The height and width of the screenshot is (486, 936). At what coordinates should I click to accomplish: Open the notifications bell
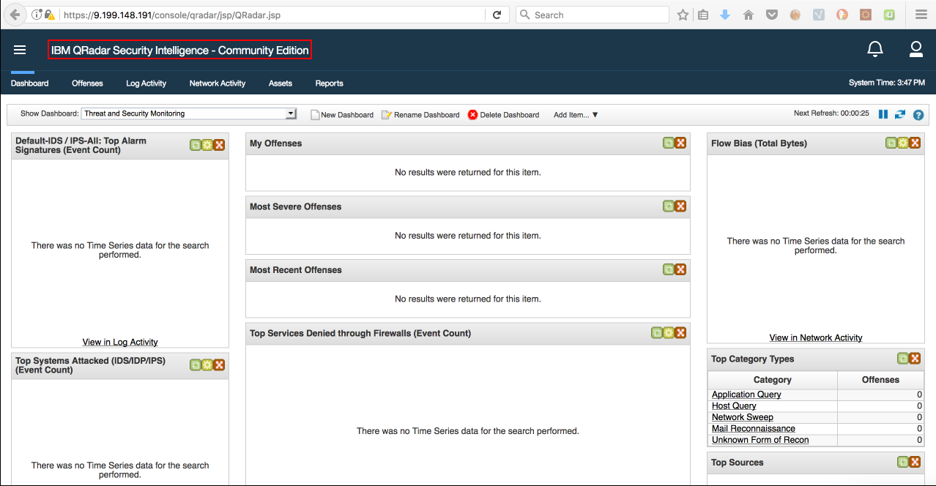(x=874, y=49)
